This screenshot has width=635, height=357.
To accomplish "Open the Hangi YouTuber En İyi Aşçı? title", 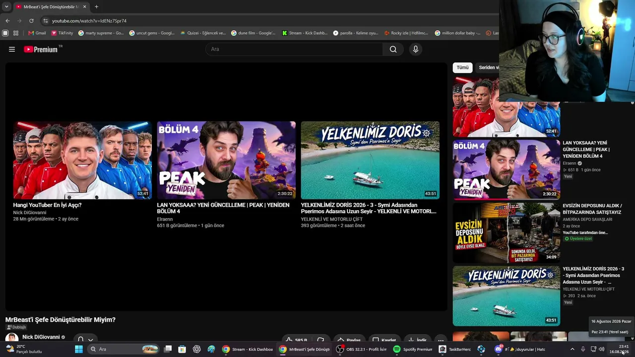I will (x=47, y=205).
